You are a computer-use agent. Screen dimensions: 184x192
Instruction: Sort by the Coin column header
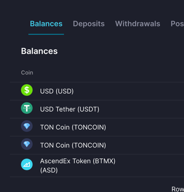(x=27, y=73)
